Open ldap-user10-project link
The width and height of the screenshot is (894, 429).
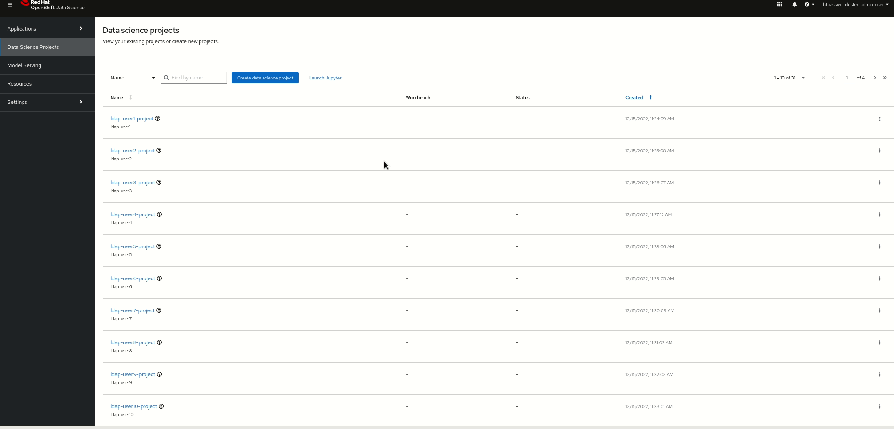click(x=134, y=406)
